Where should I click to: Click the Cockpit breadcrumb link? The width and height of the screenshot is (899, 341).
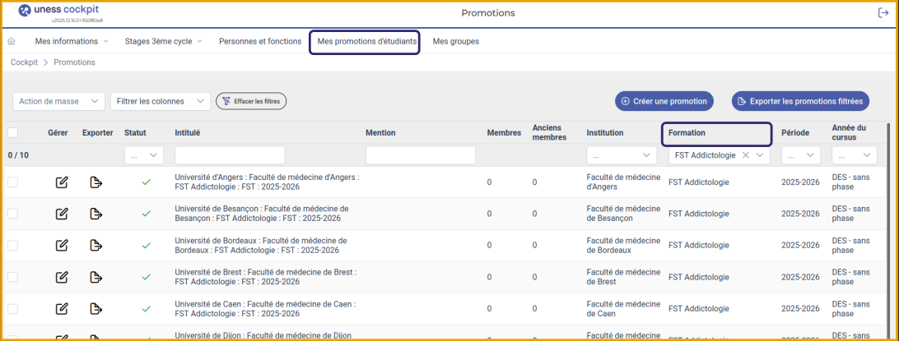[24, 62]
